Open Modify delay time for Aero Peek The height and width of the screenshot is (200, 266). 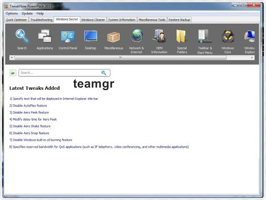[33, 119]
